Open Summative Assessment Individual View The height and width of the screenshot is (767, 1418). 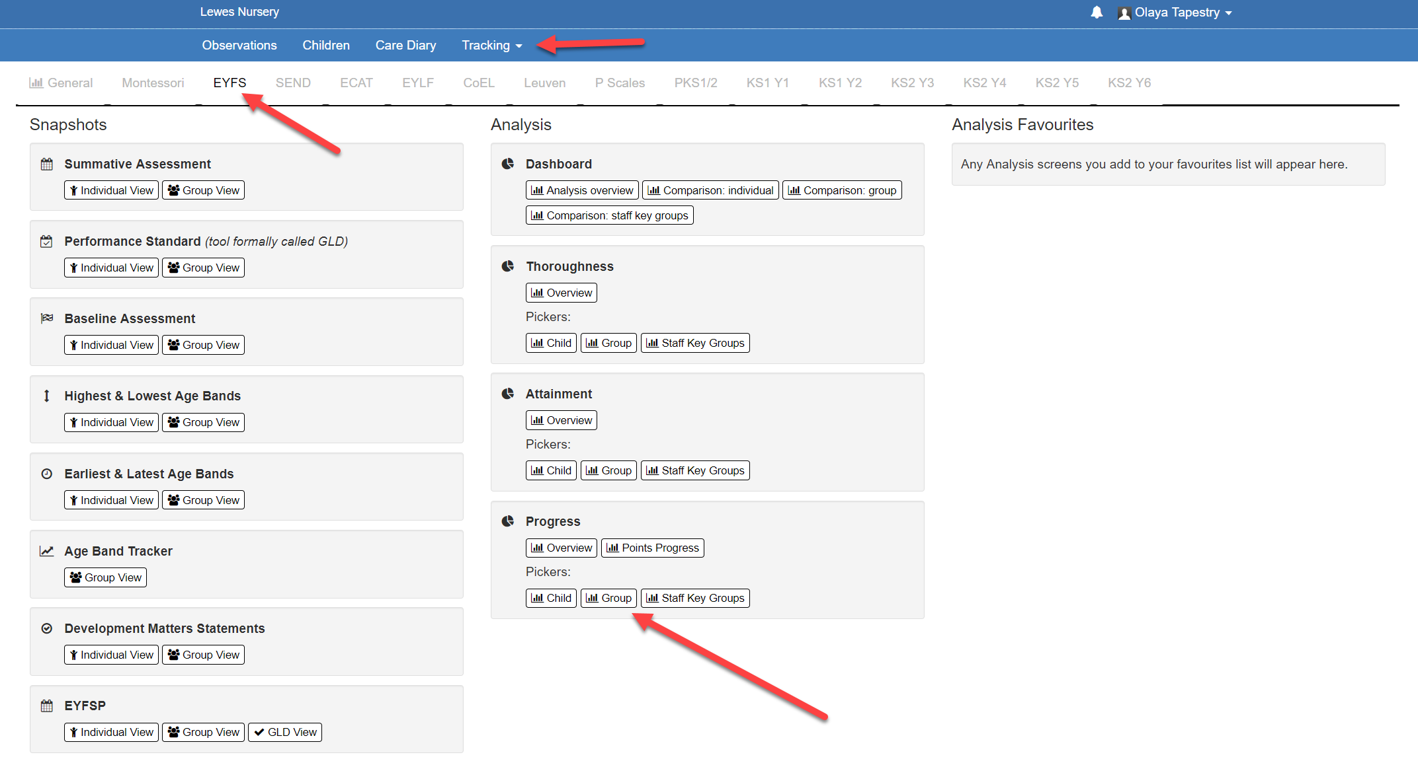111,190
